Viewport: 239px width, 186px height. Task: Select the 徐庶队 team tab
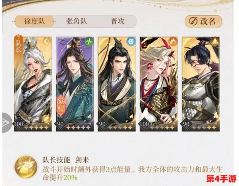(35, 21)
